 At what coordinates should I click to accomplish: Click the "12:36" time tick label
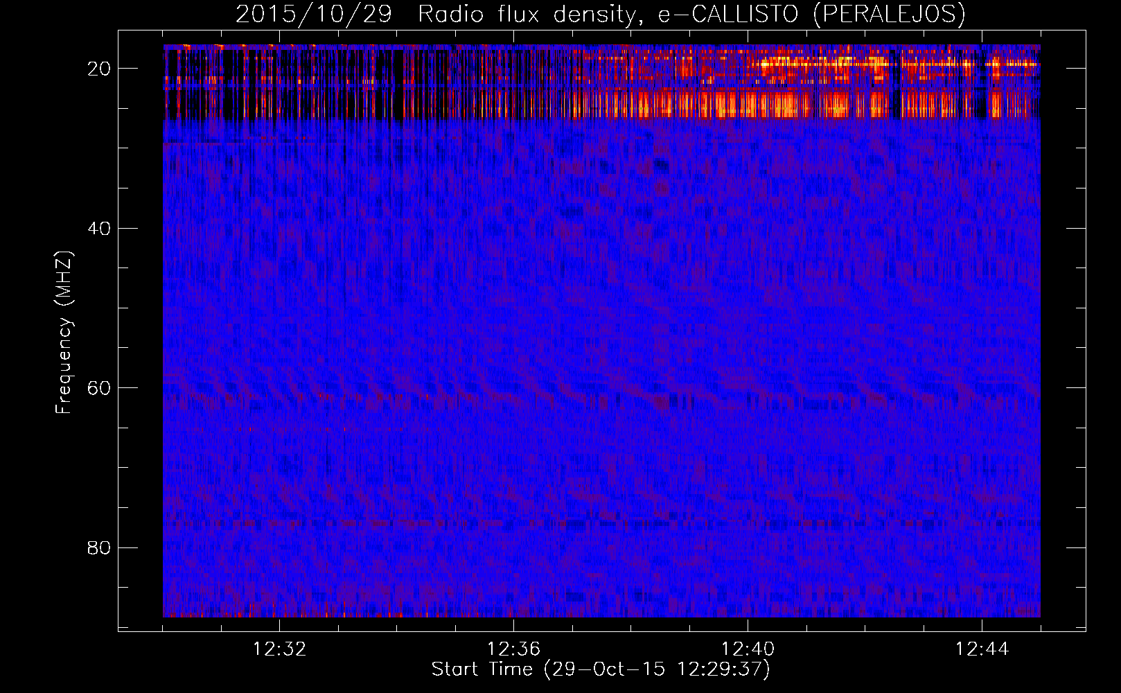(513, 649)
